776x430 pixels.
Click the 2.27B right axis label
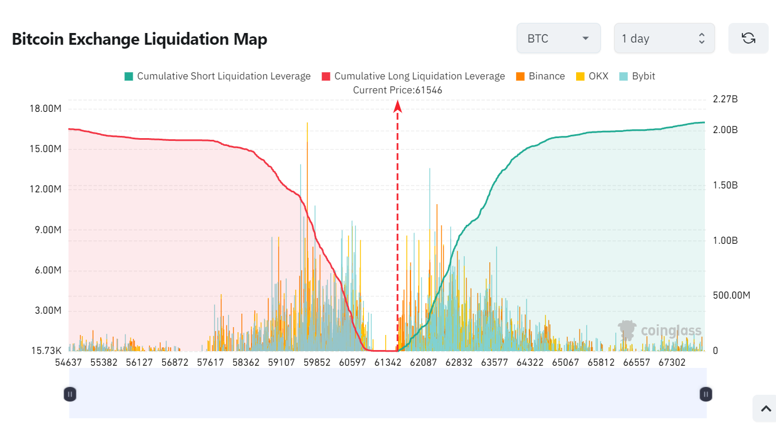725,100
